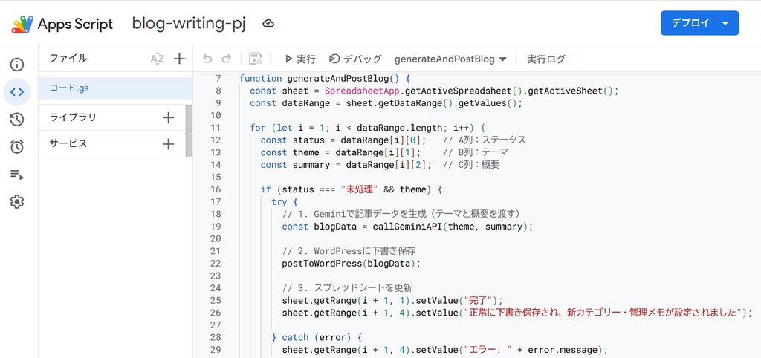Image resolution: width=761 pixels, height=358 pixels.
Task: Open the 実行ログ execution log
Action: click(546, 59)
